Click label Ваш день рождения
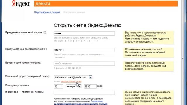 [x=17, y=85]
